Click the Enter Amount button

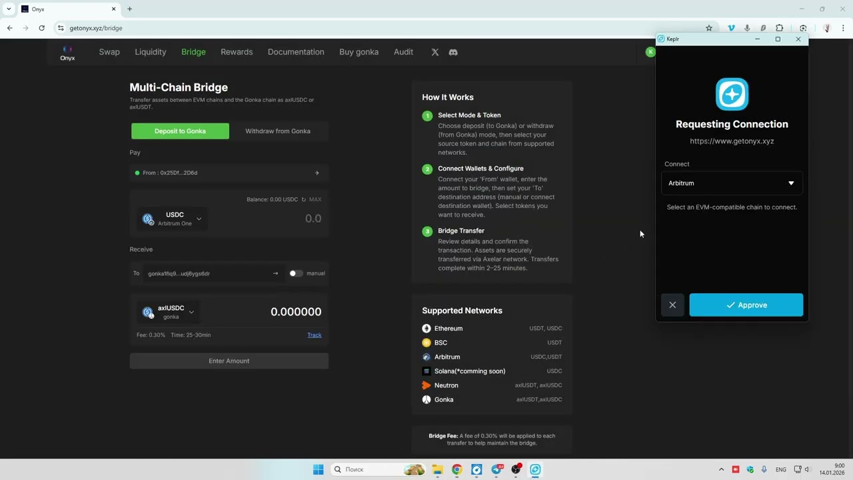[x=229, y=361]
